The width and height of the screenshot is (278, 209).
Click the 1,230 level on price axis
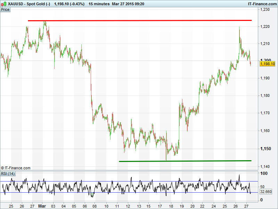pos(265,10)
